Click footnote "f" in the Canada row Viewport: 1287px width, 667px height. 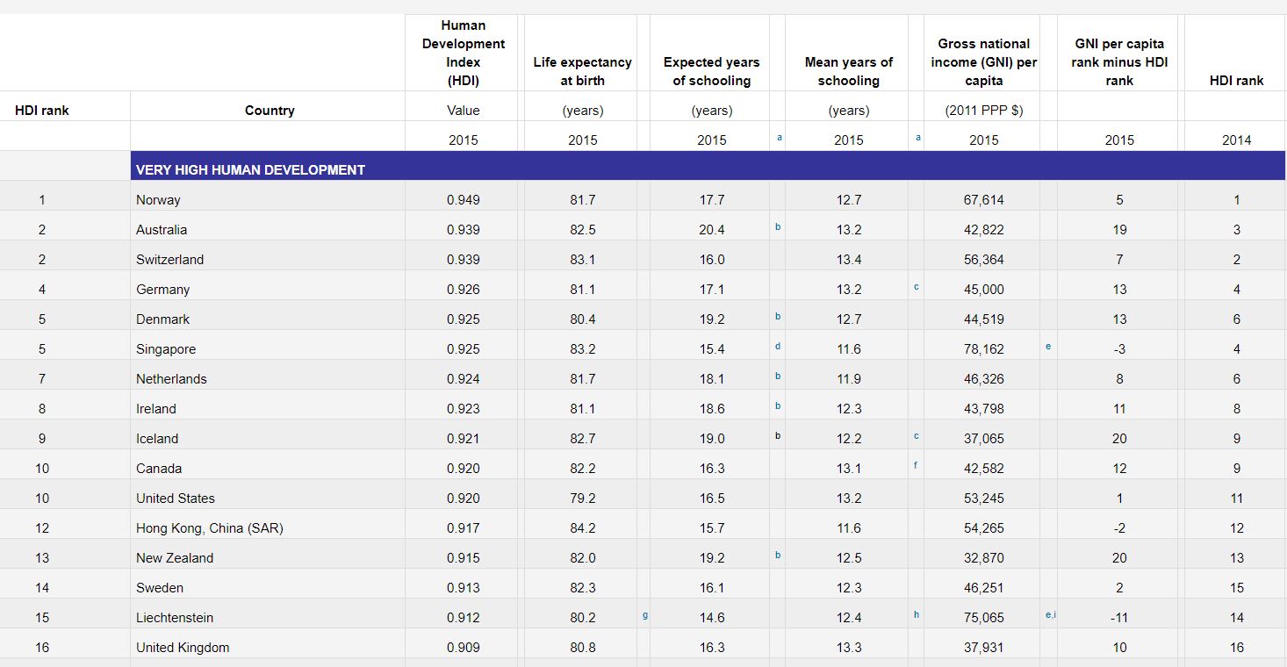(916, 466)
